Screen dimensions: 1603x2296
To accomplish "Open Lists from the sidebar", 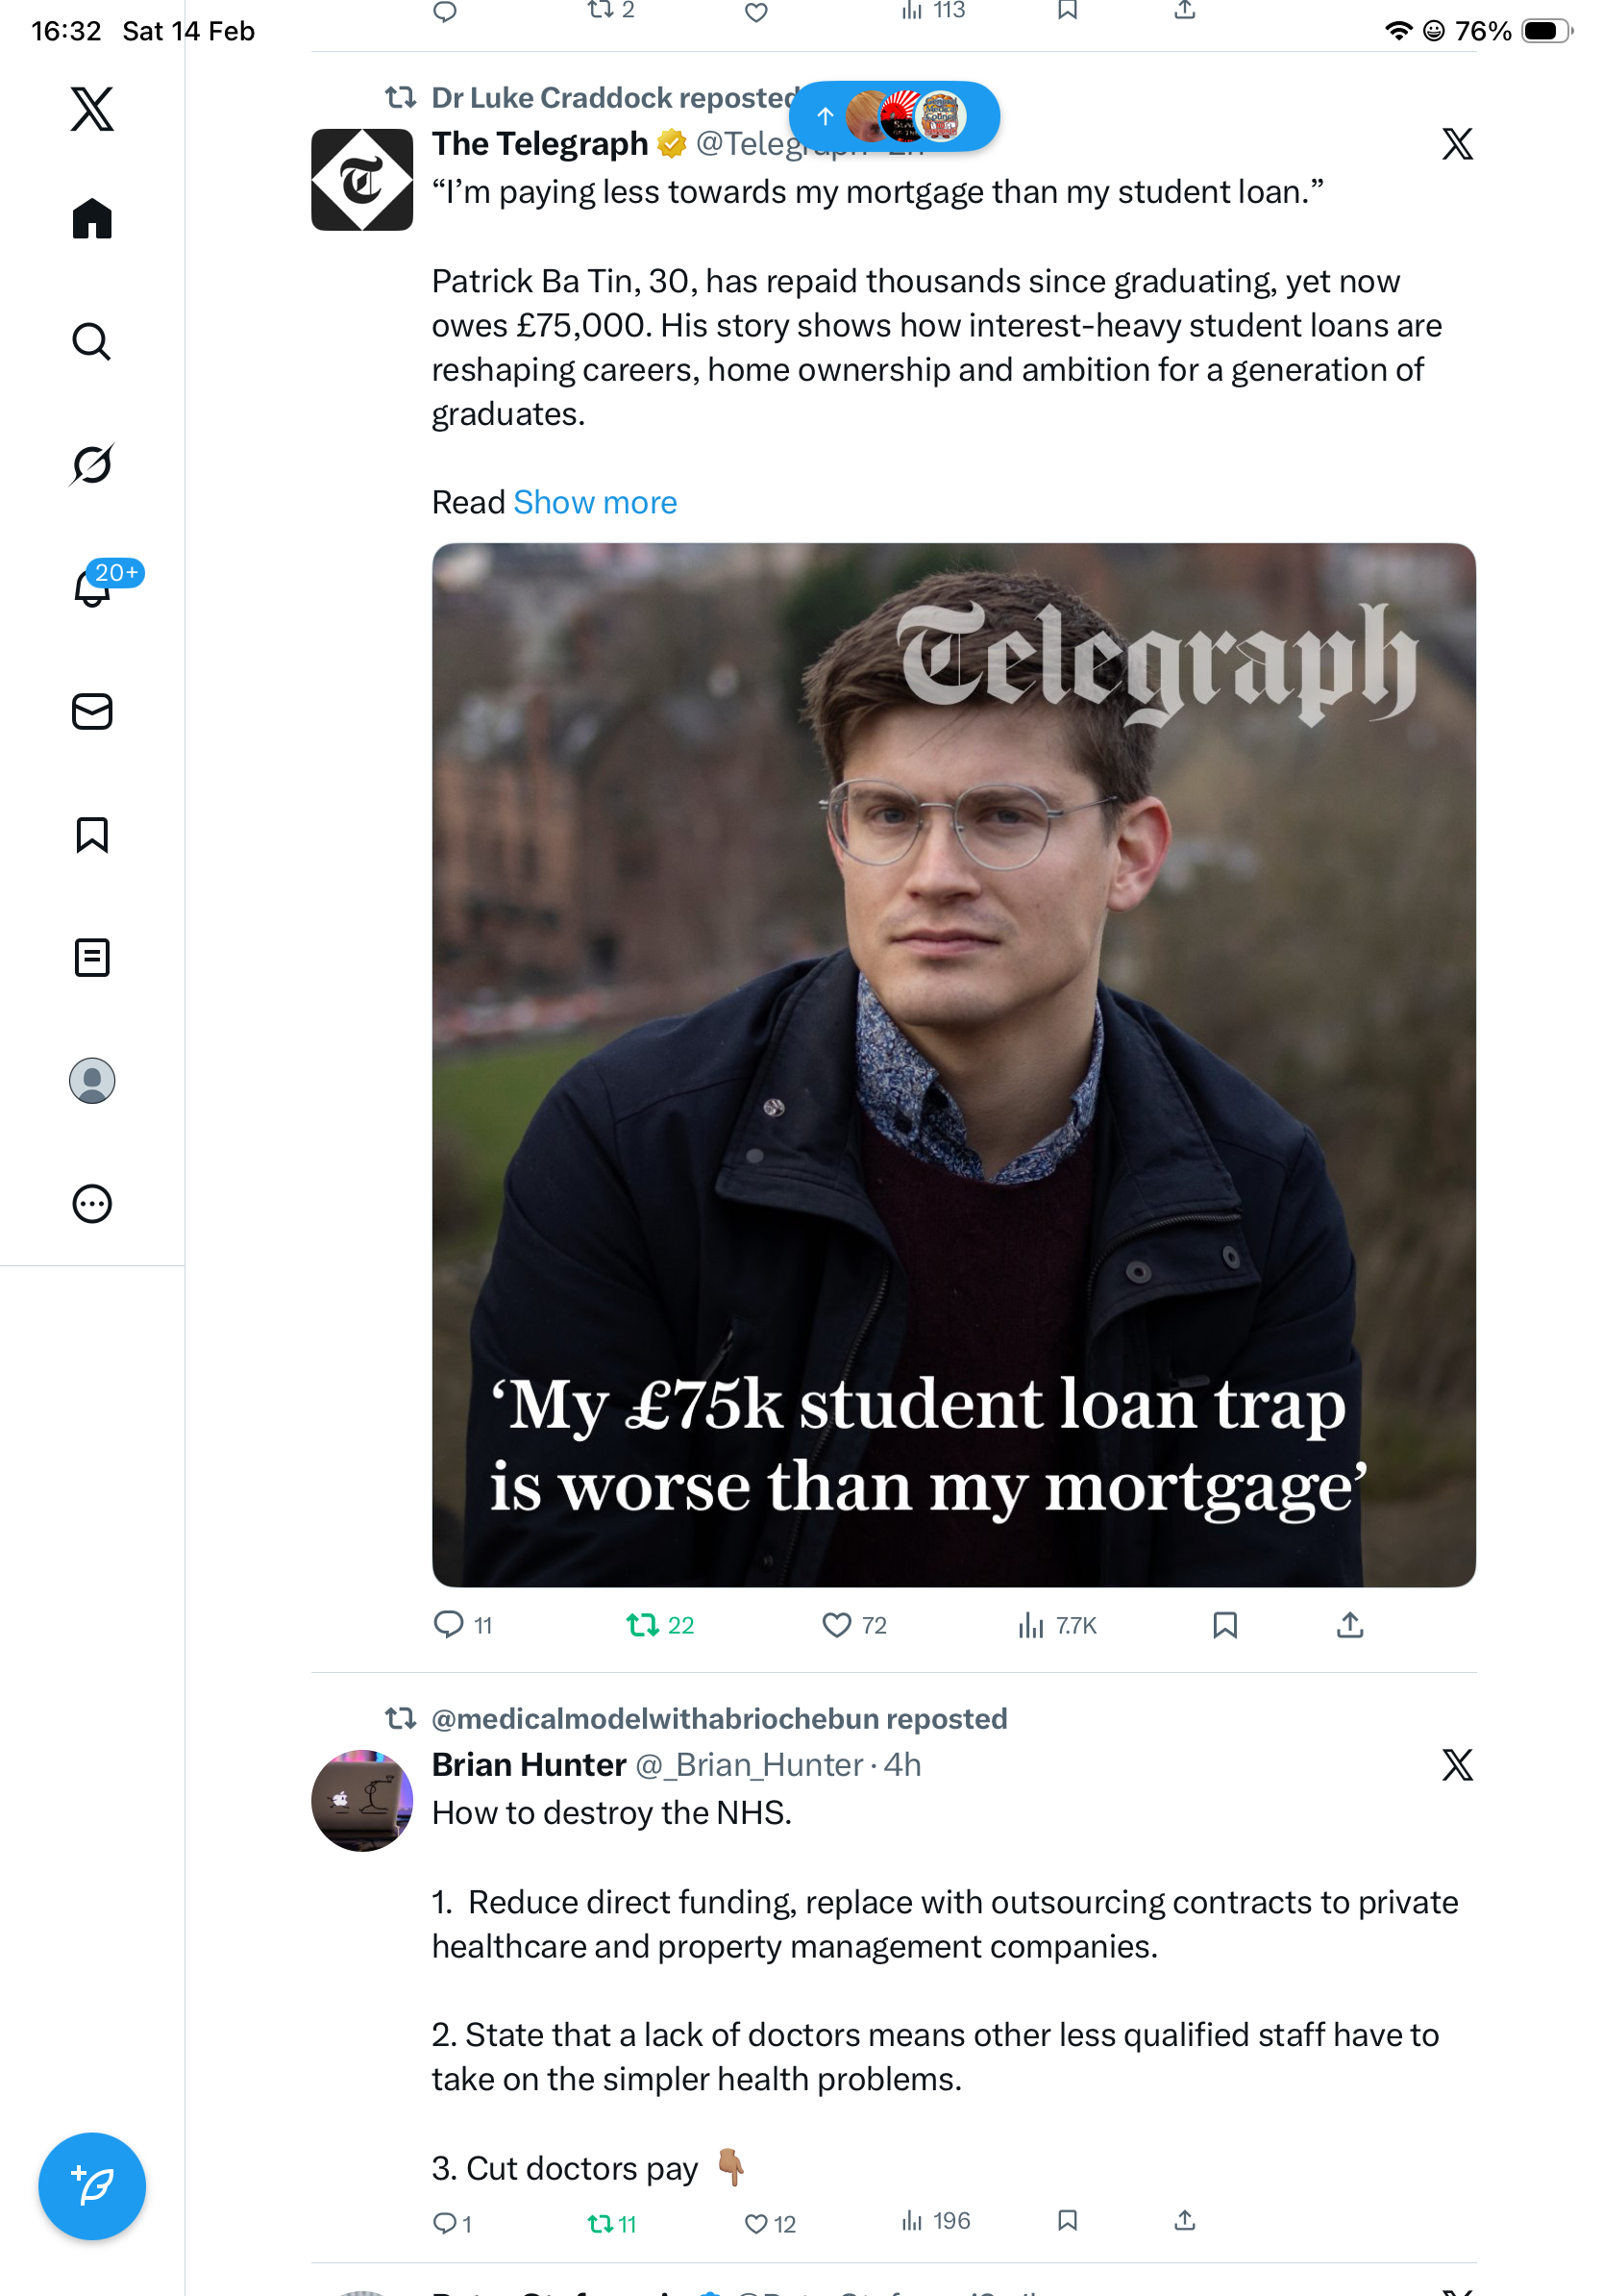I will coord(92,958).
